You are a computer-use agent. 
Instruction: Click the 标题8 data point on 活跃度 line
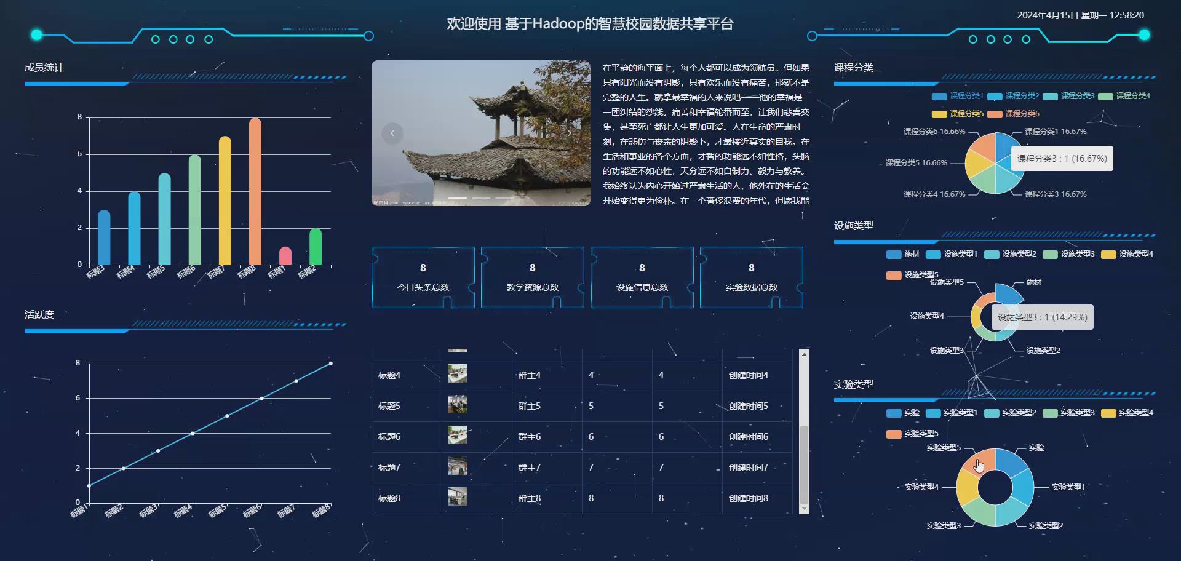pos(331,364)
